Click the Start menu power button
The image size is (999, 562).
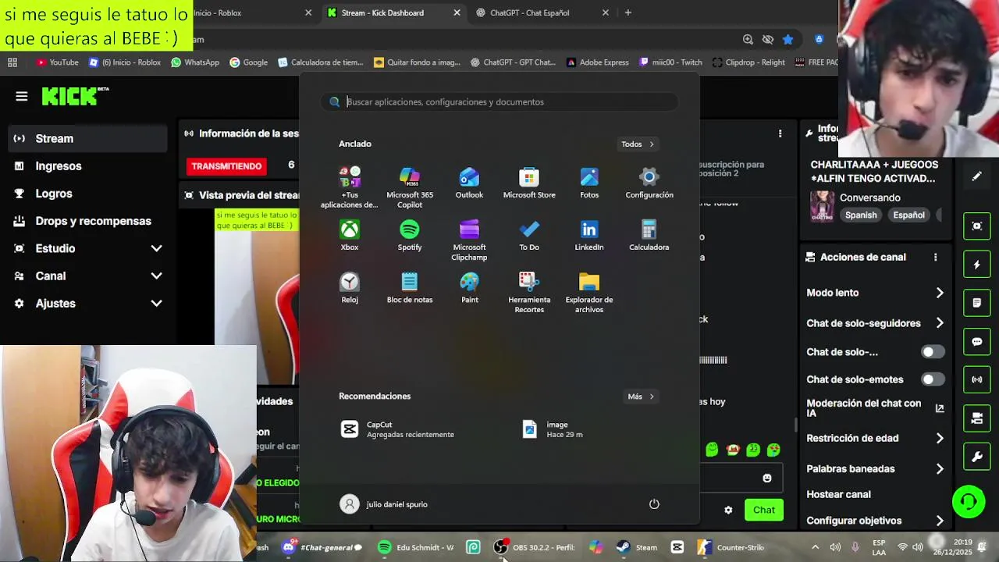[654, 504]
